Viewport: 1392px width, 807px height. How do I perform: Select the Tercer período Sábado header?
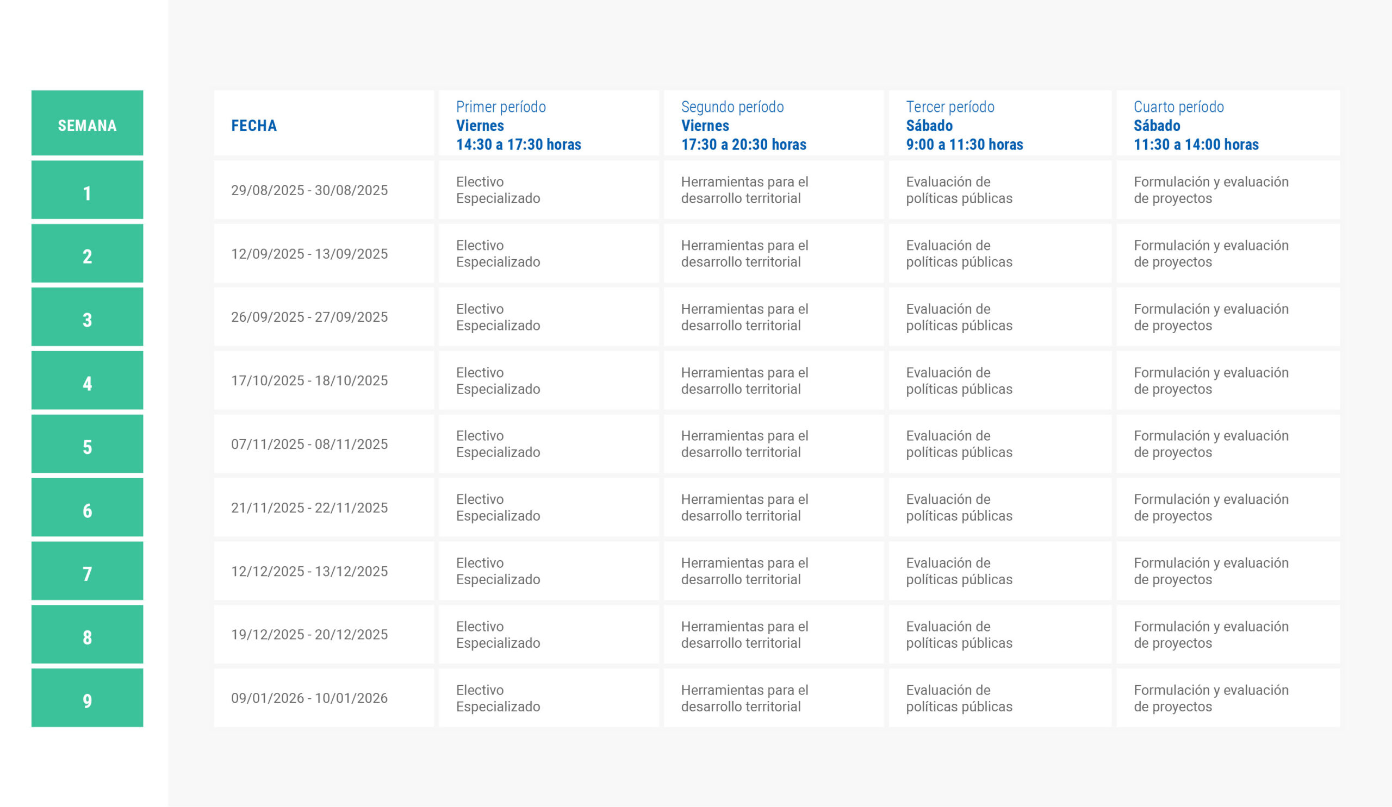pos(1000,123)
